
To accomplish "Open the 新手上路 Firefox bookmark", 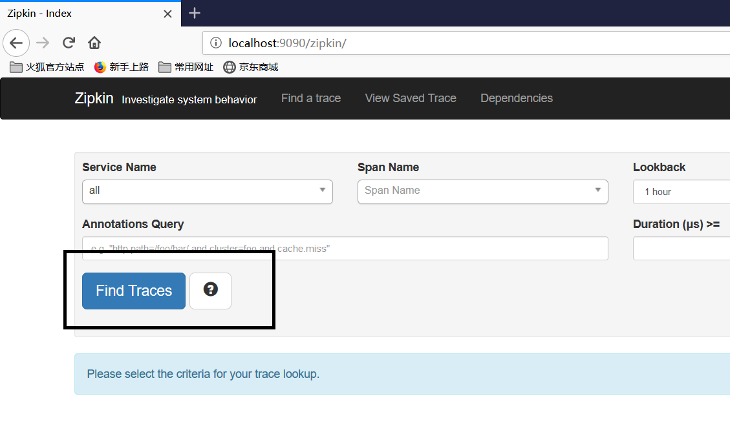I will point(121,67).
